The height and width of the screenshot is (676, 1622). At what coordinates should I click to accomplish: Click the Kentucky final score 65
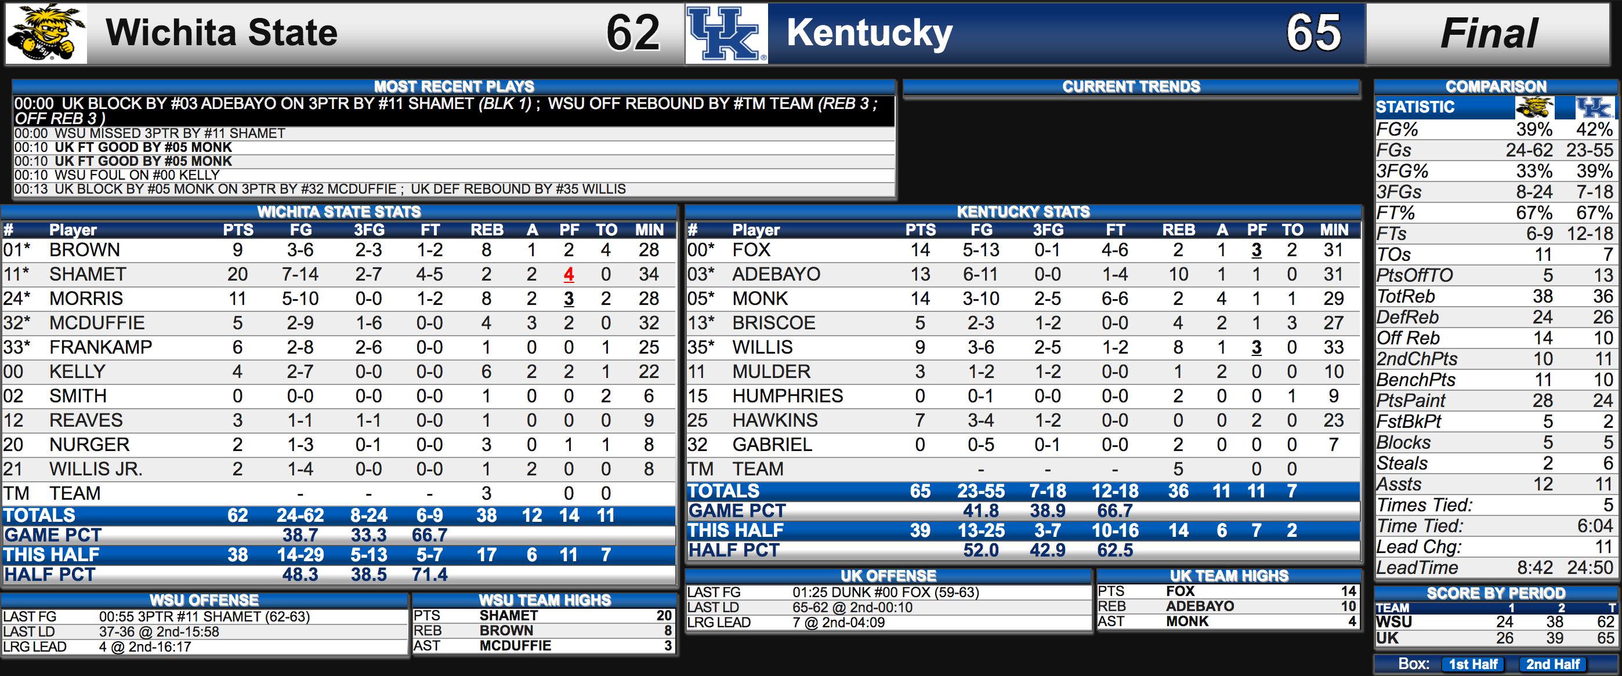(1313, 32)
